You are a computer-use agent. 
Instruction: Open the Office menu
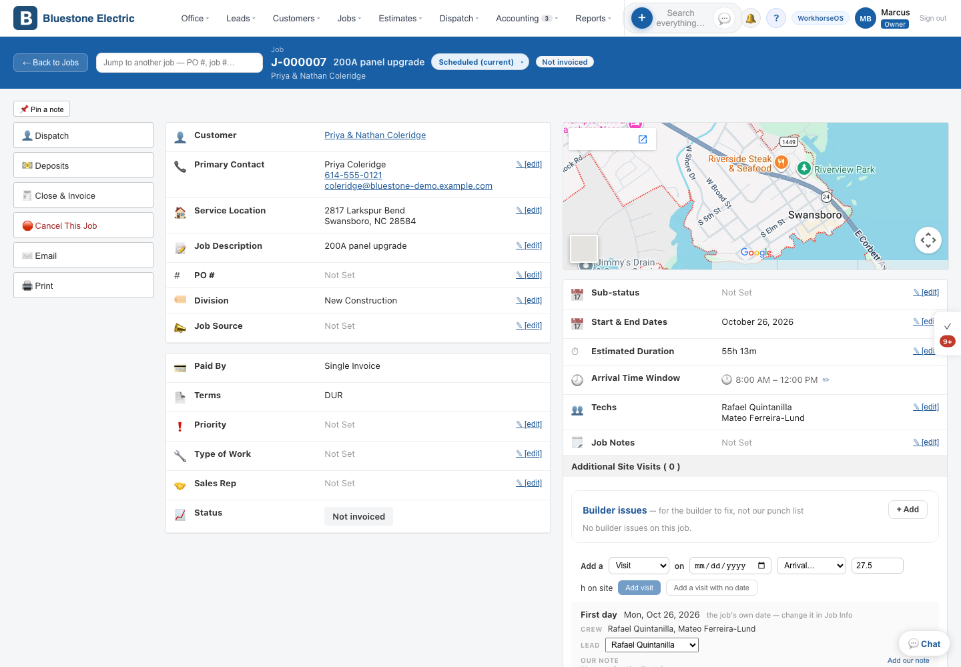point(195,19)
